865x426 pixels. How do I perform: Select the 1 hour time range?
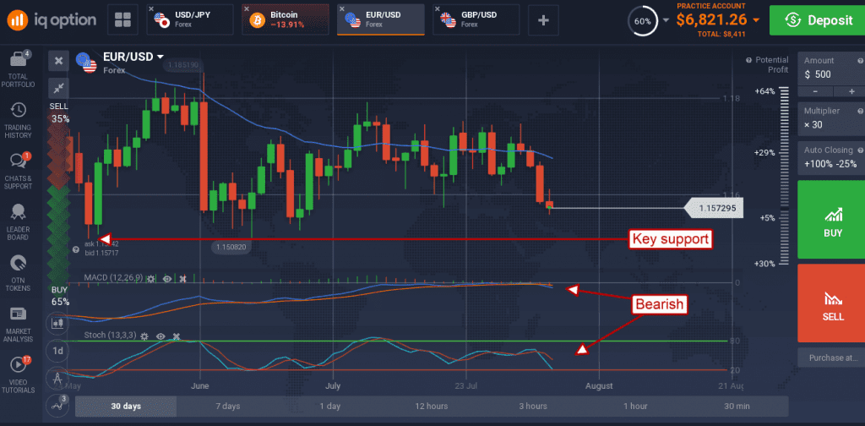635,406
